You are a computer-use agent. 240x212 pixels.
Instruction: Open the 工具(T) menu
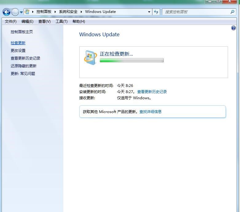tap(61, 22)
